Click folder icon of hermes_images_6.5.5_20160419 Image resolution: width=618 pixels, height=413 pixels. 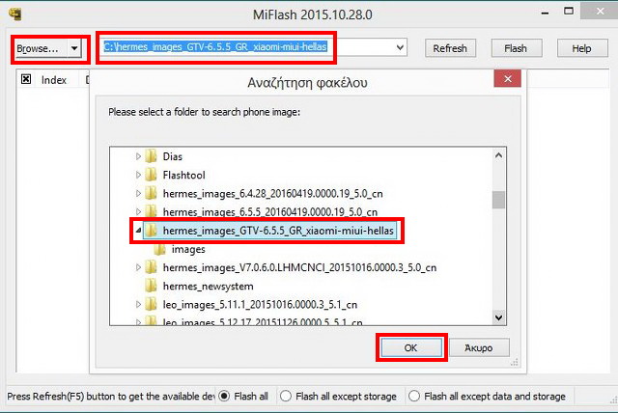(151, 211)
